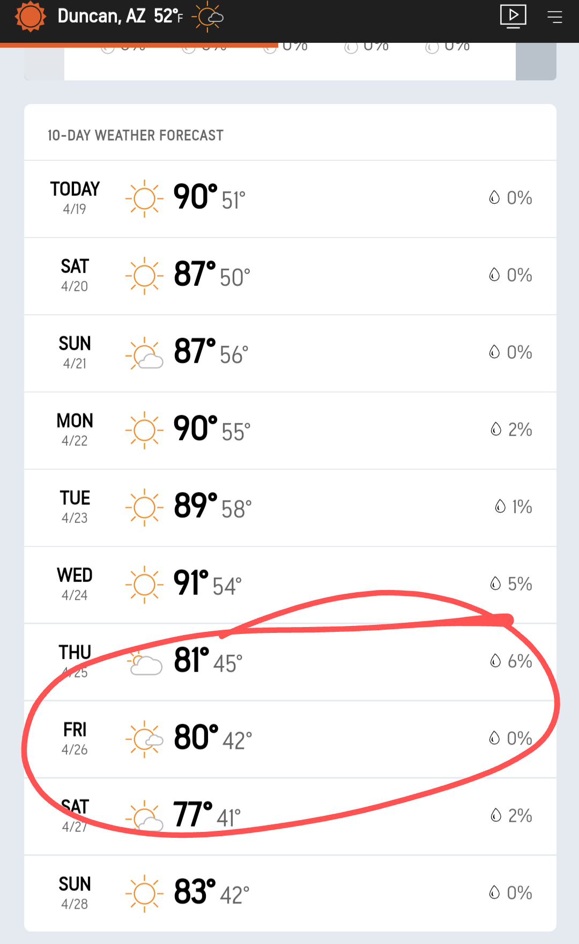Open MON 4/22 forecast details
Screen dimensions: 579x944
coord(290,431)
